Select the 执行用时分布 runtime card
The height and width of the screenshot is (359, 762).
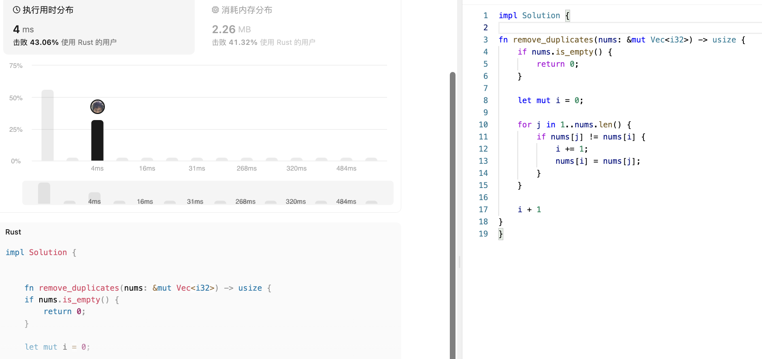(99, 27)
